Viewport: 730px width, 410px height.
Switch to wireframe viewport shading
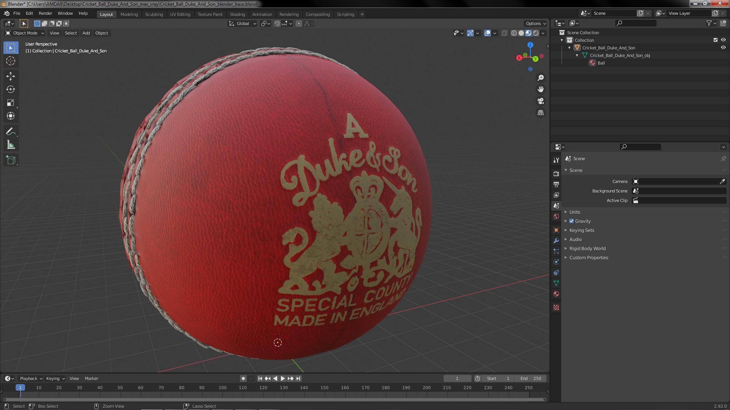[x=514, y=33]
